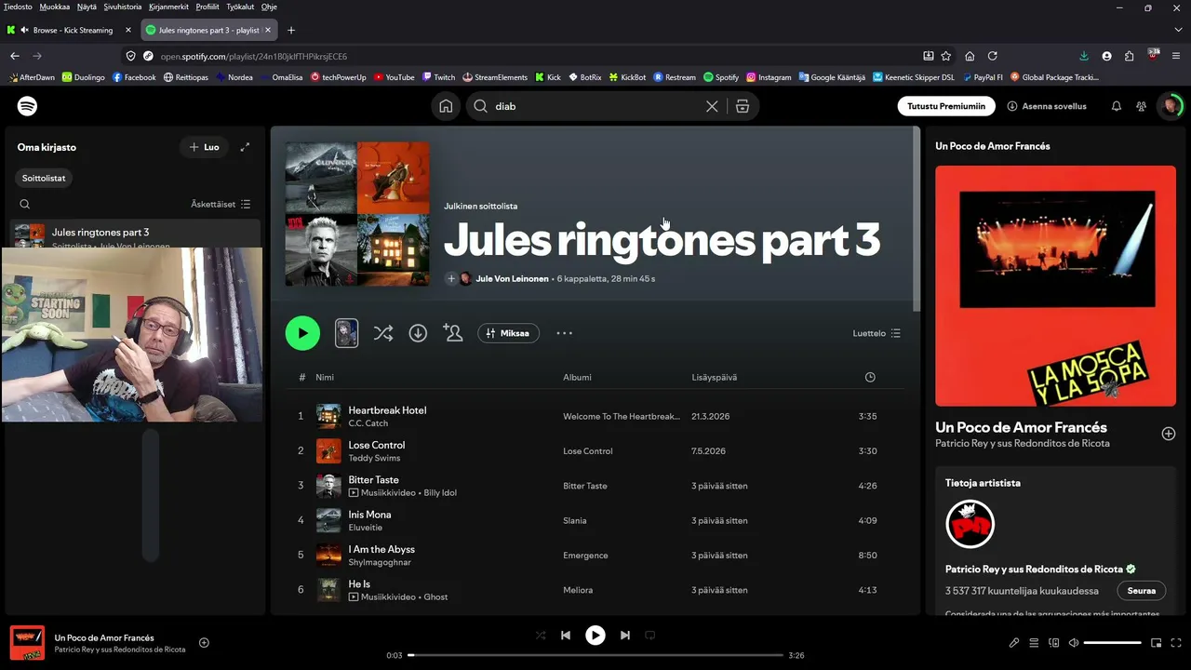Toggle shuffle in the bottom player bar
Screen dimensions: 1191x670
coord(541,636)
